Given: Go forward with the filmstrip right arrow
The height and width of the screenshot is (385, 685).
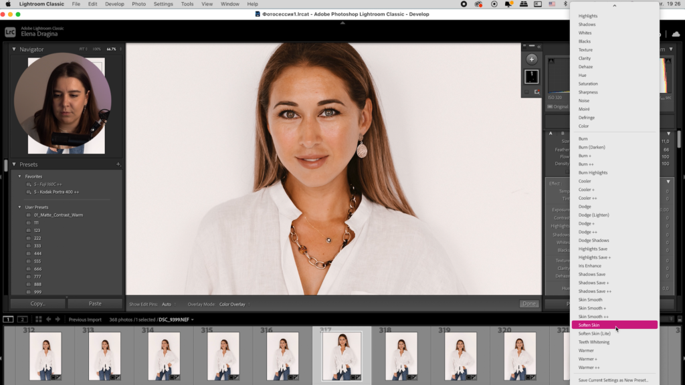Looking at the screenshot, I should click(x=58, y=319).
